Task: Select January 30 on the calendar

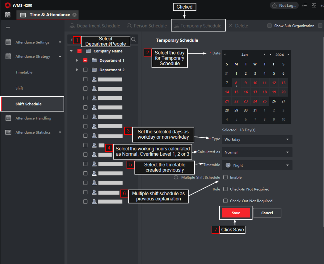Action: pyautogui.click(x=246, y=110)
